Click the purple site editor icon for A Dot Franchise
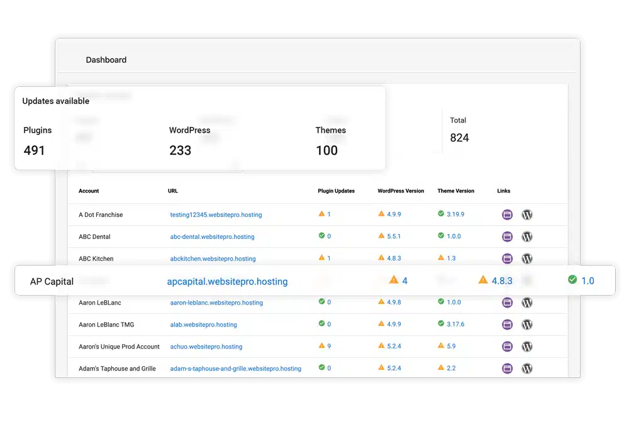The image size is (629, 424). pos(507,215)
